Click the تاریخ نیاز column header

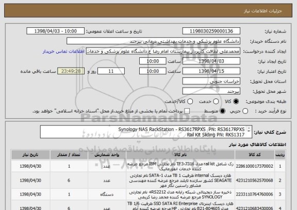[x=30, y=155]
